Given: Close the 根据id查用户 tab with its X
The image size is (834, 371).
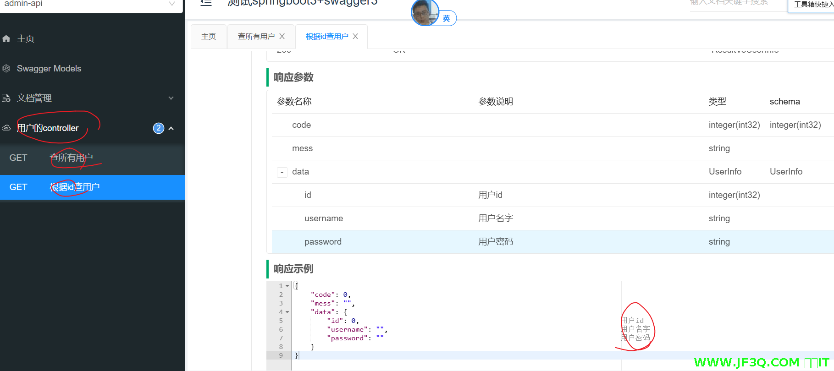Looking at the screenshot, I should (x=355, y=37).
